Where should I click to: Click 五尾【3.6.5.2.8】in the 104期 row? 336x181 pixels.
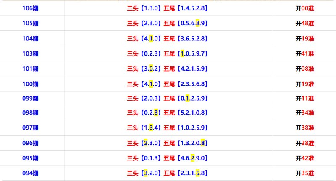[186, 39]
